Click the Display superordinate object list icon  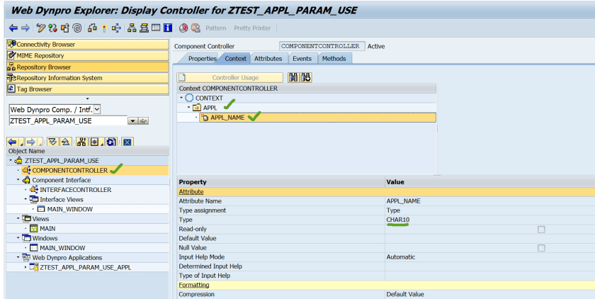pos(81,142)
